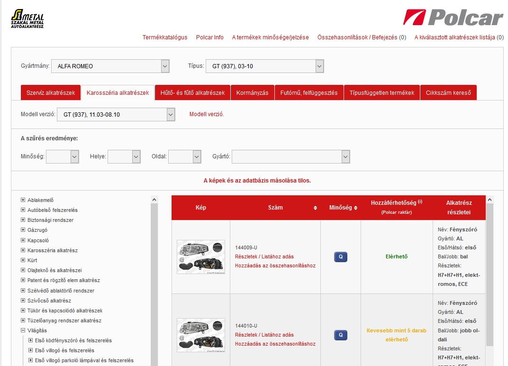Viewport: 508px width, 366px height.
Task: Open the Oldal filter dropdown
Action: click(185, 156)
